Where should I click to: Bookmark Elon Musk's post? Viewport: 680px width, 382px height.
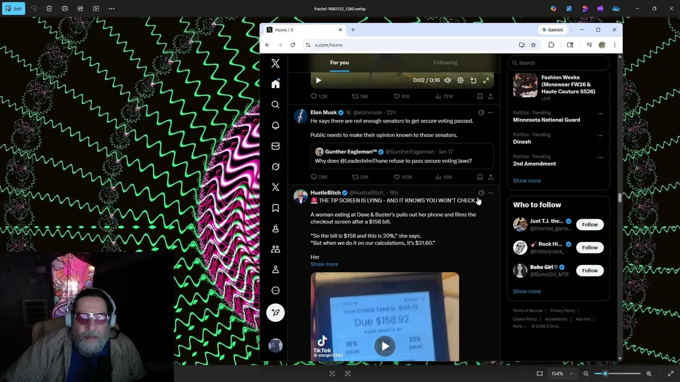click(x=480, y=177)
